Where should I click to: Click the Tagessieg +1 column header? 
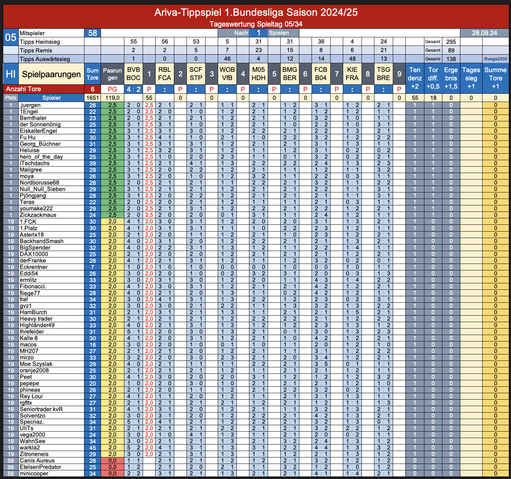471,78
